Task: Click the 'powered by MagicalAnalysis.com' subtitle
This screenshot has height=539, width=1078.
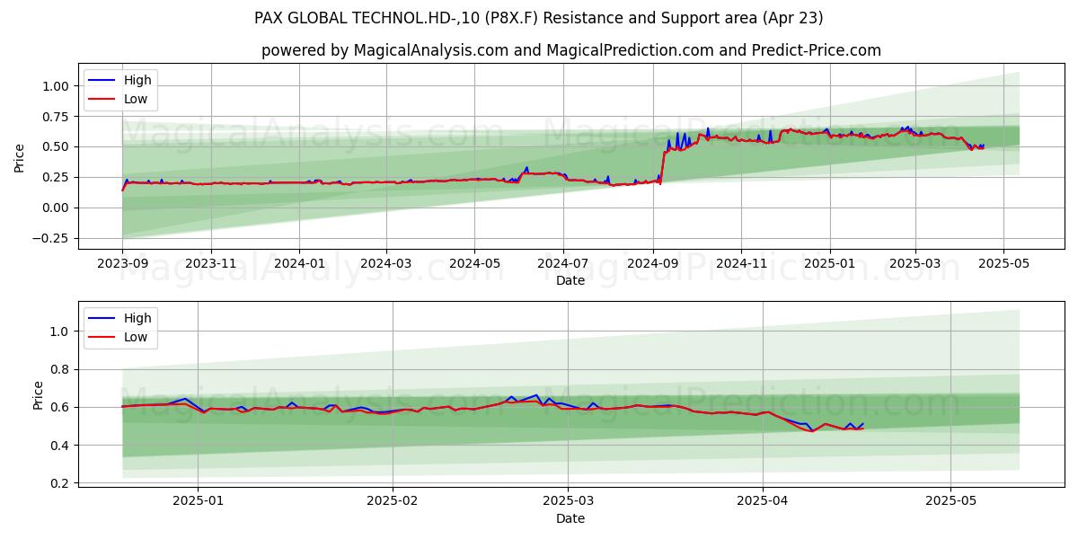Action: [571, 50]
